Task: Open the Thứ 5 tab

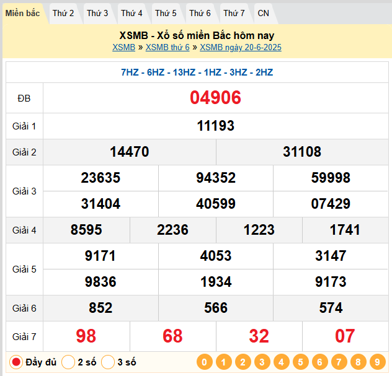Action: (166, 13)
